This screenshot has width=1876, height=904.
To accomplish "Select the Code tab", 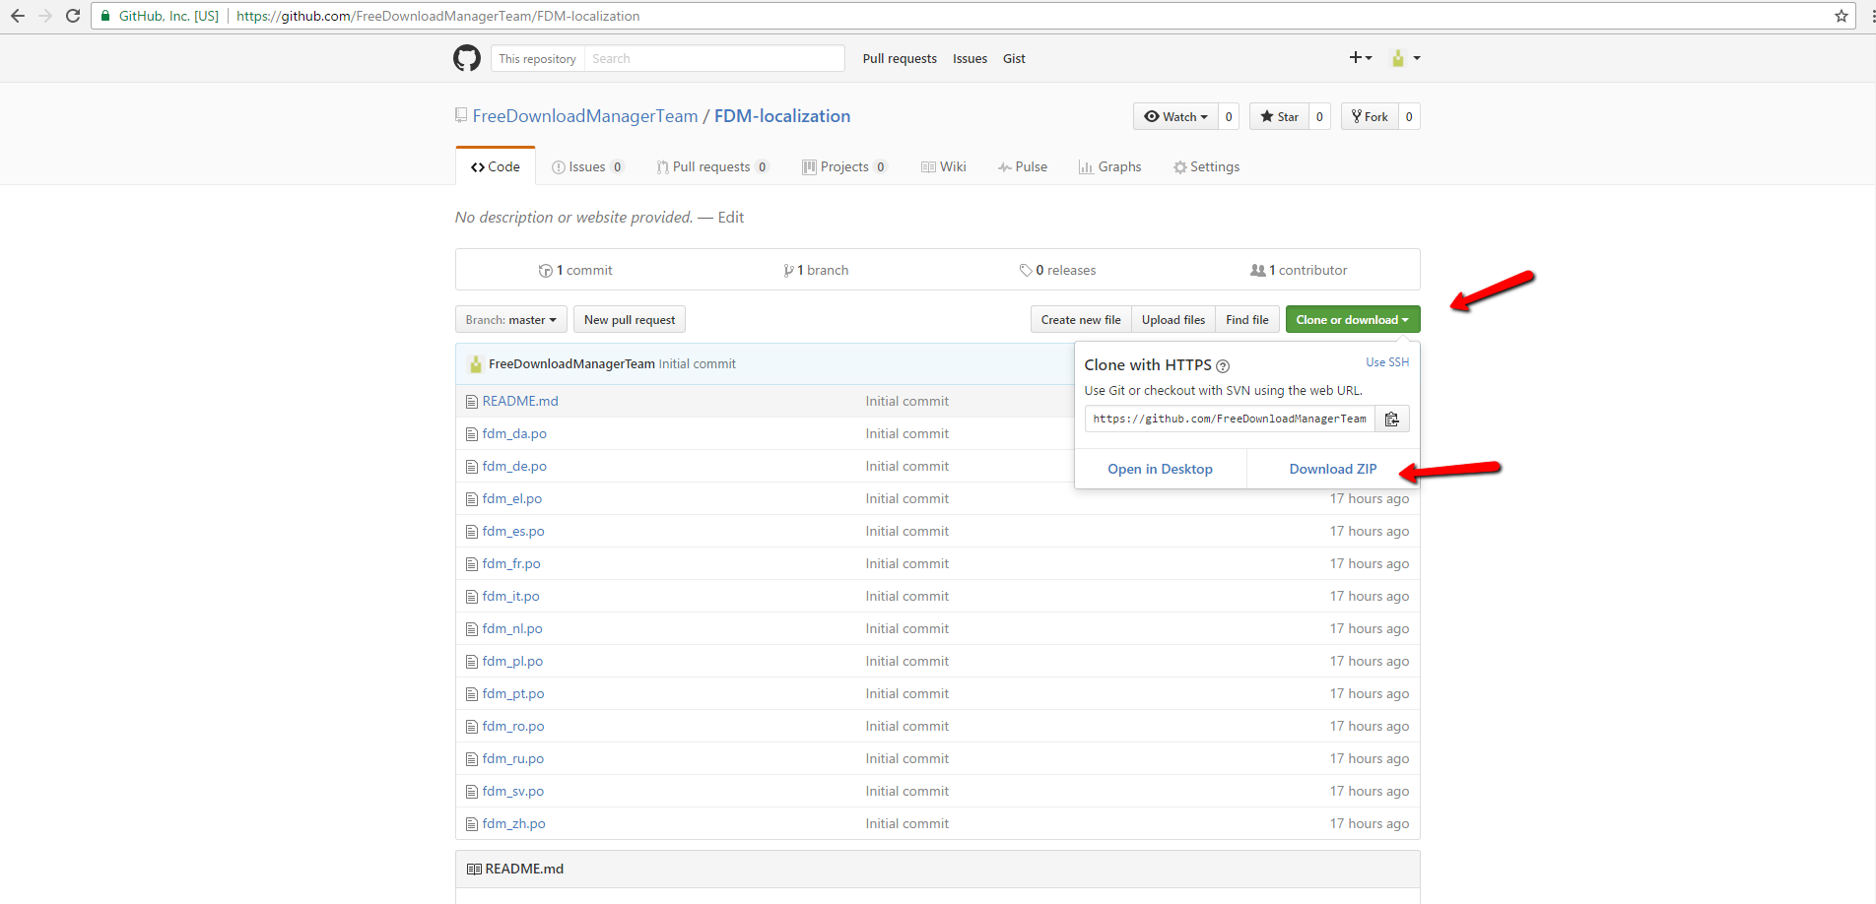I will (x=496, y=166).
